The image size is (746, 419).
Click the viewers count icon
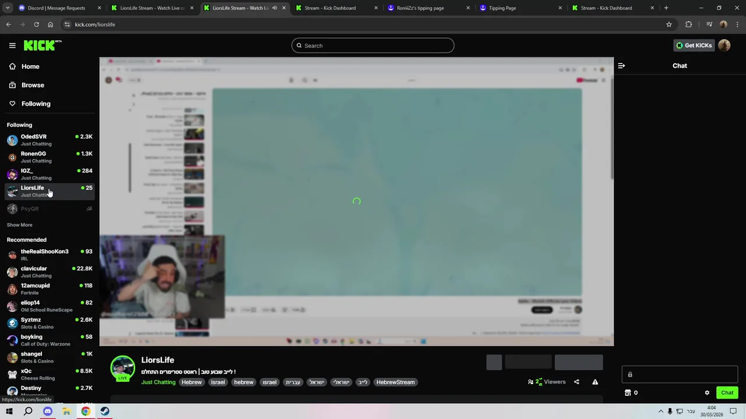[x=531, y=382]
